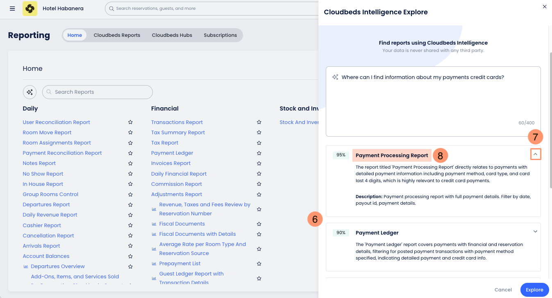Click the Cloudbeds Intelligence sparkle button beside Search Reports
This screenshot has height=298, width=552.
coord(30,92)
